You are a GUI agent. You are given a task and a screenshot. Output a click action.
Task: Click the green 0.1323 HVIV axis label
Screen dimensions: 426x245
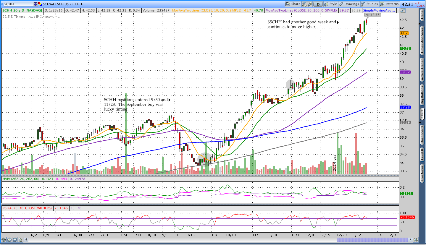point(406,194)
